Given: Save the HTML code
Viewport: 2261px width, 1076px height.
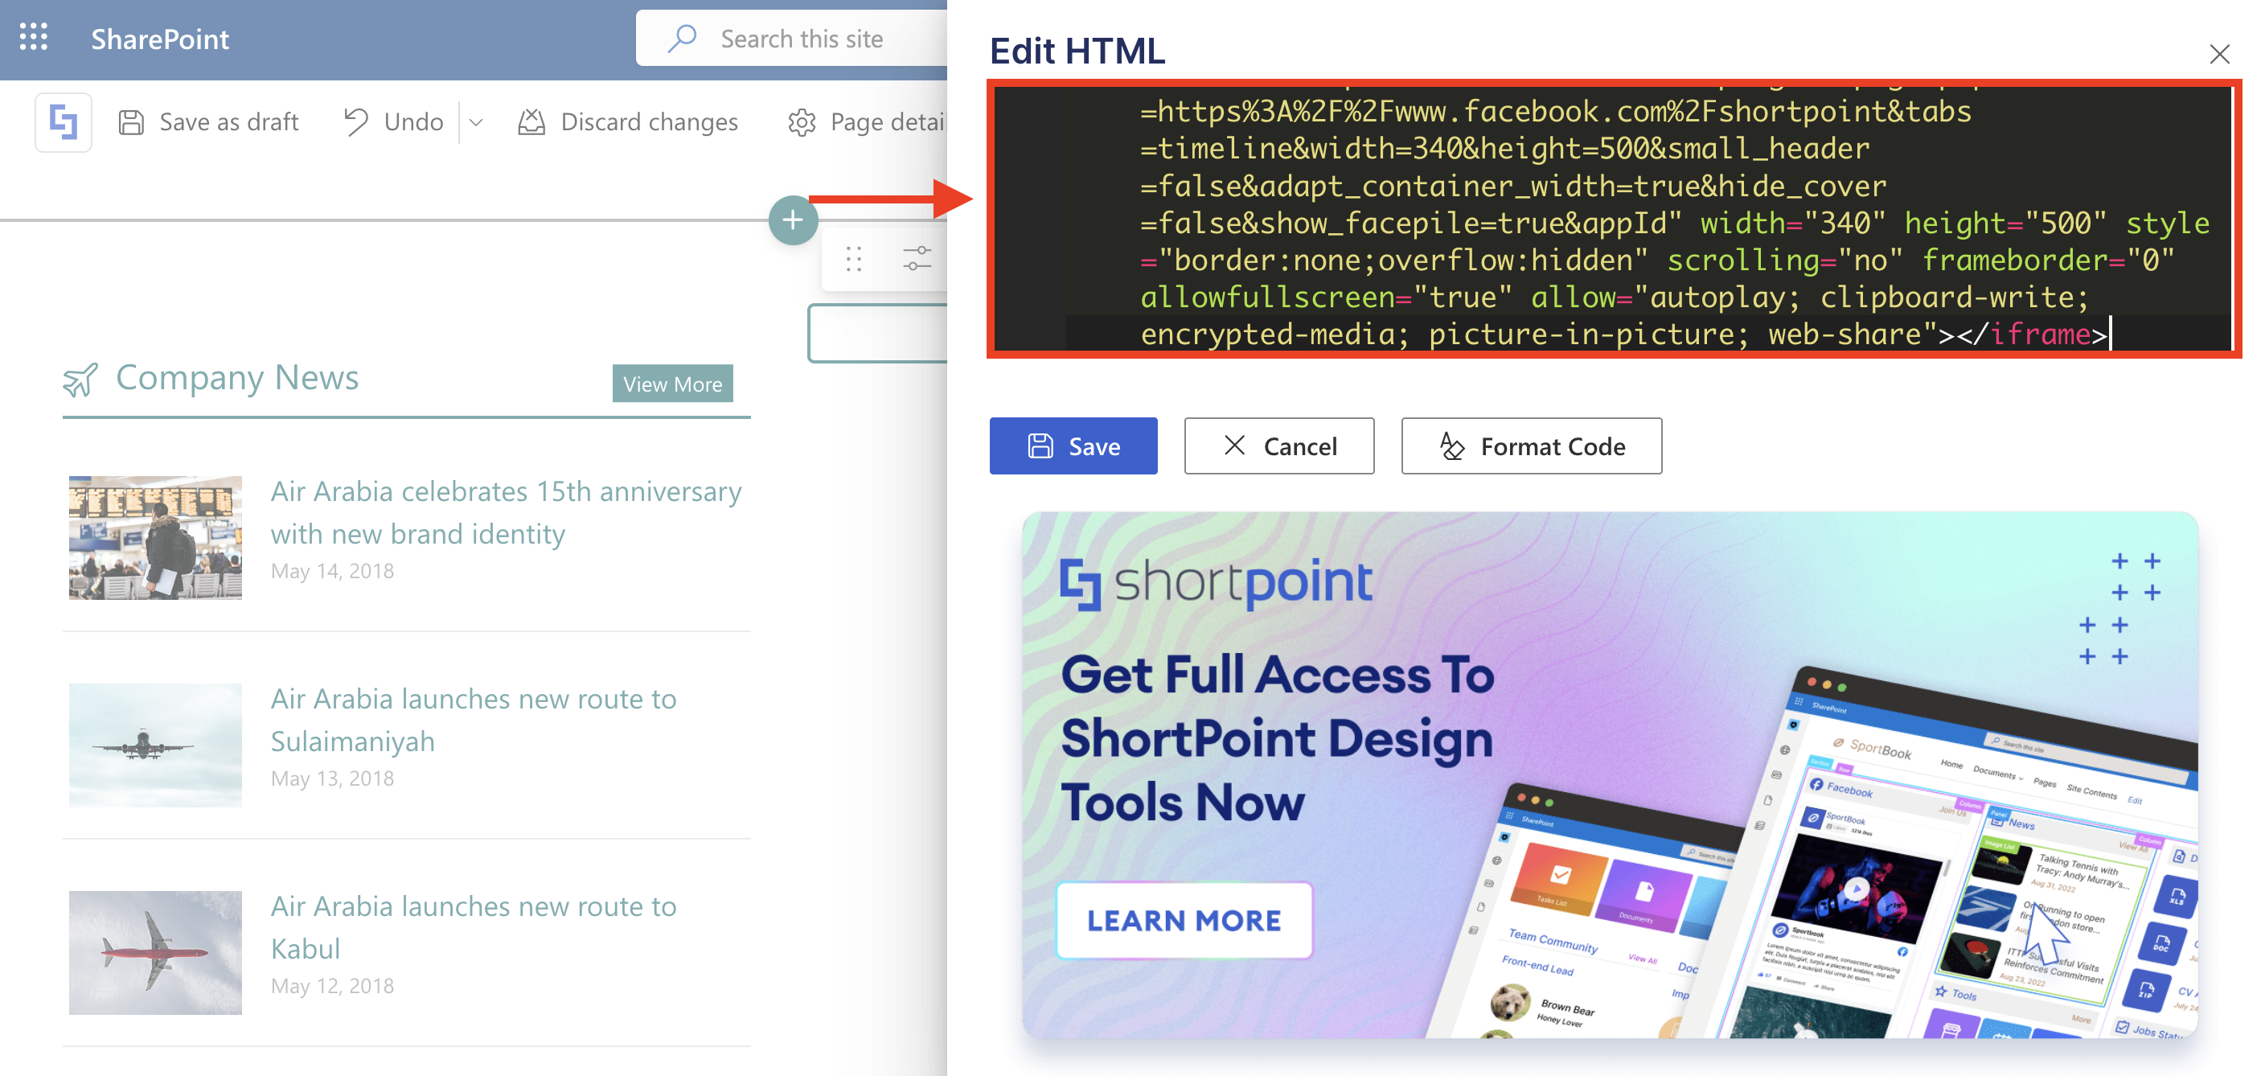Looking at the screenshot, I should tap(1073, 446).
